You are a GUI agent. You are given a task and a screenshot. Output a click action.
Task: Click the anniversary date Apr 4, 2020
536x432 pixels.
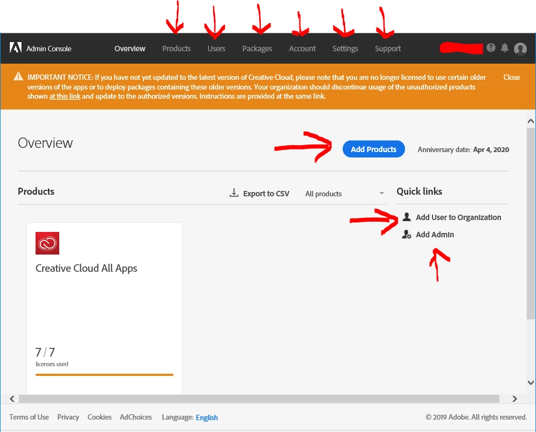pos(491,149)
